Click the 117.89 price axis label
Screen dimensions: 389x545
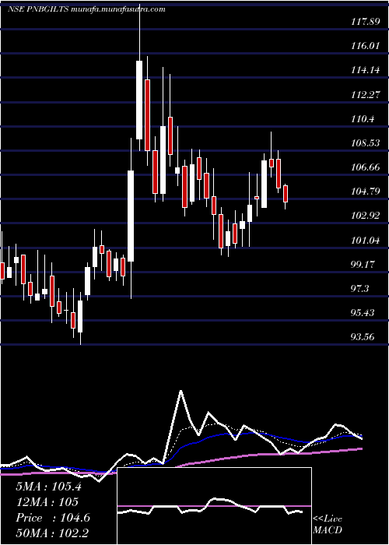[365, 22]
